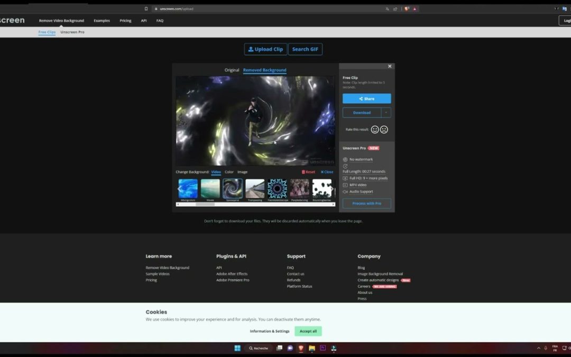Screen dimensions: 571x357
Task: Close the Change Background section
Action: click(x=327, y=172)
